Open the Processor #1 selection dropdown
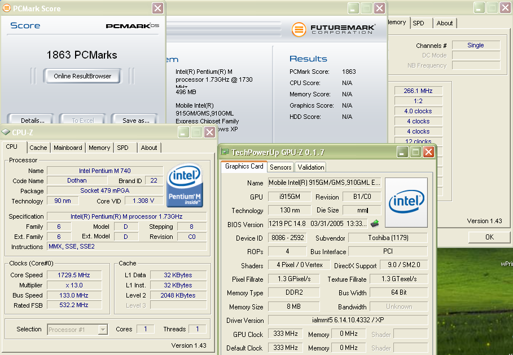The image size is (513, 355). tap(103, 330)
